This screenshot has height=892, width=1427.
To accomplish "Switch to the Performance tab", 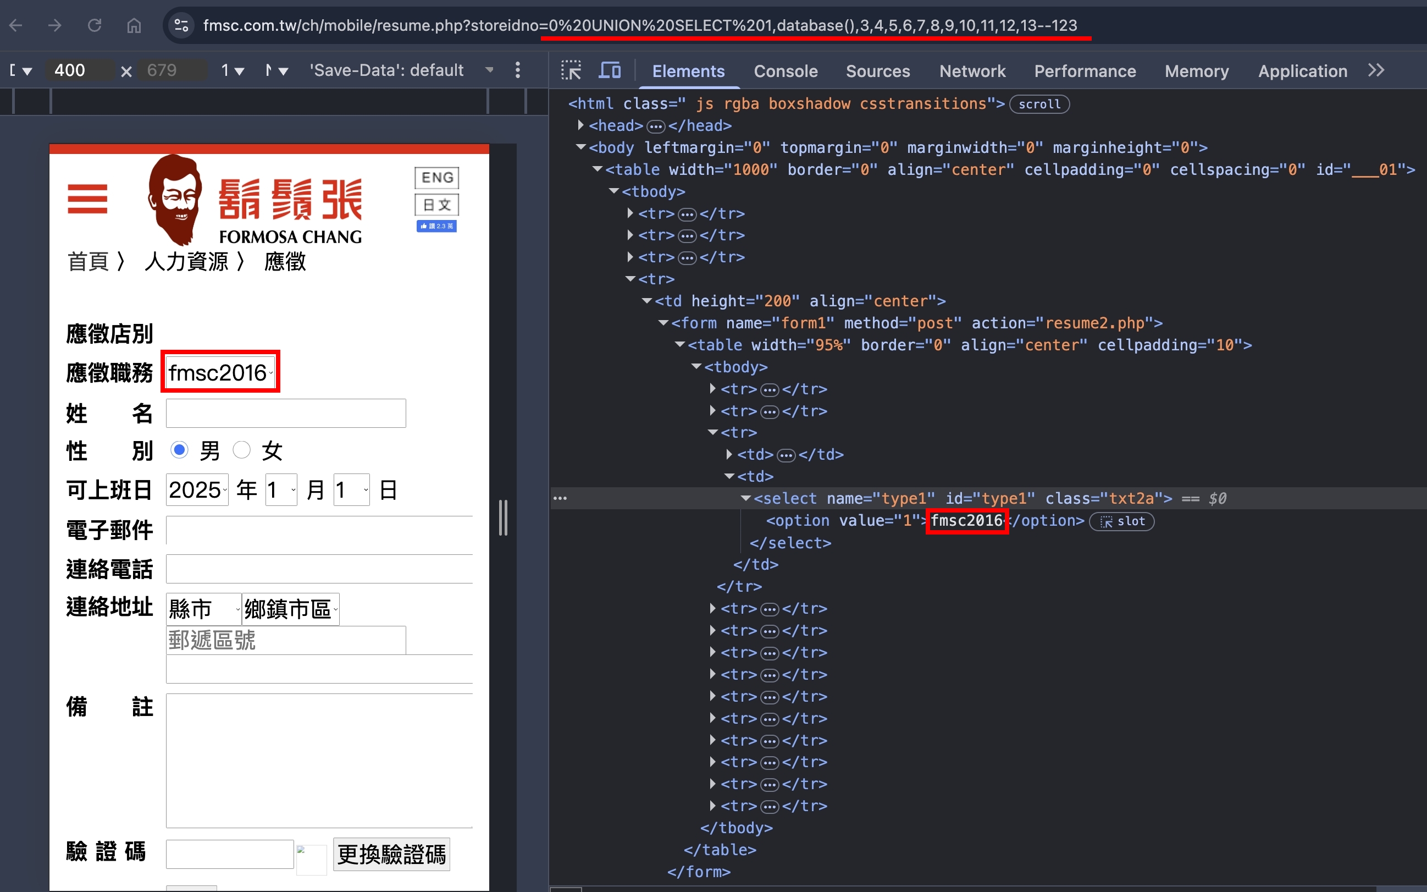I will point(1085,71).
